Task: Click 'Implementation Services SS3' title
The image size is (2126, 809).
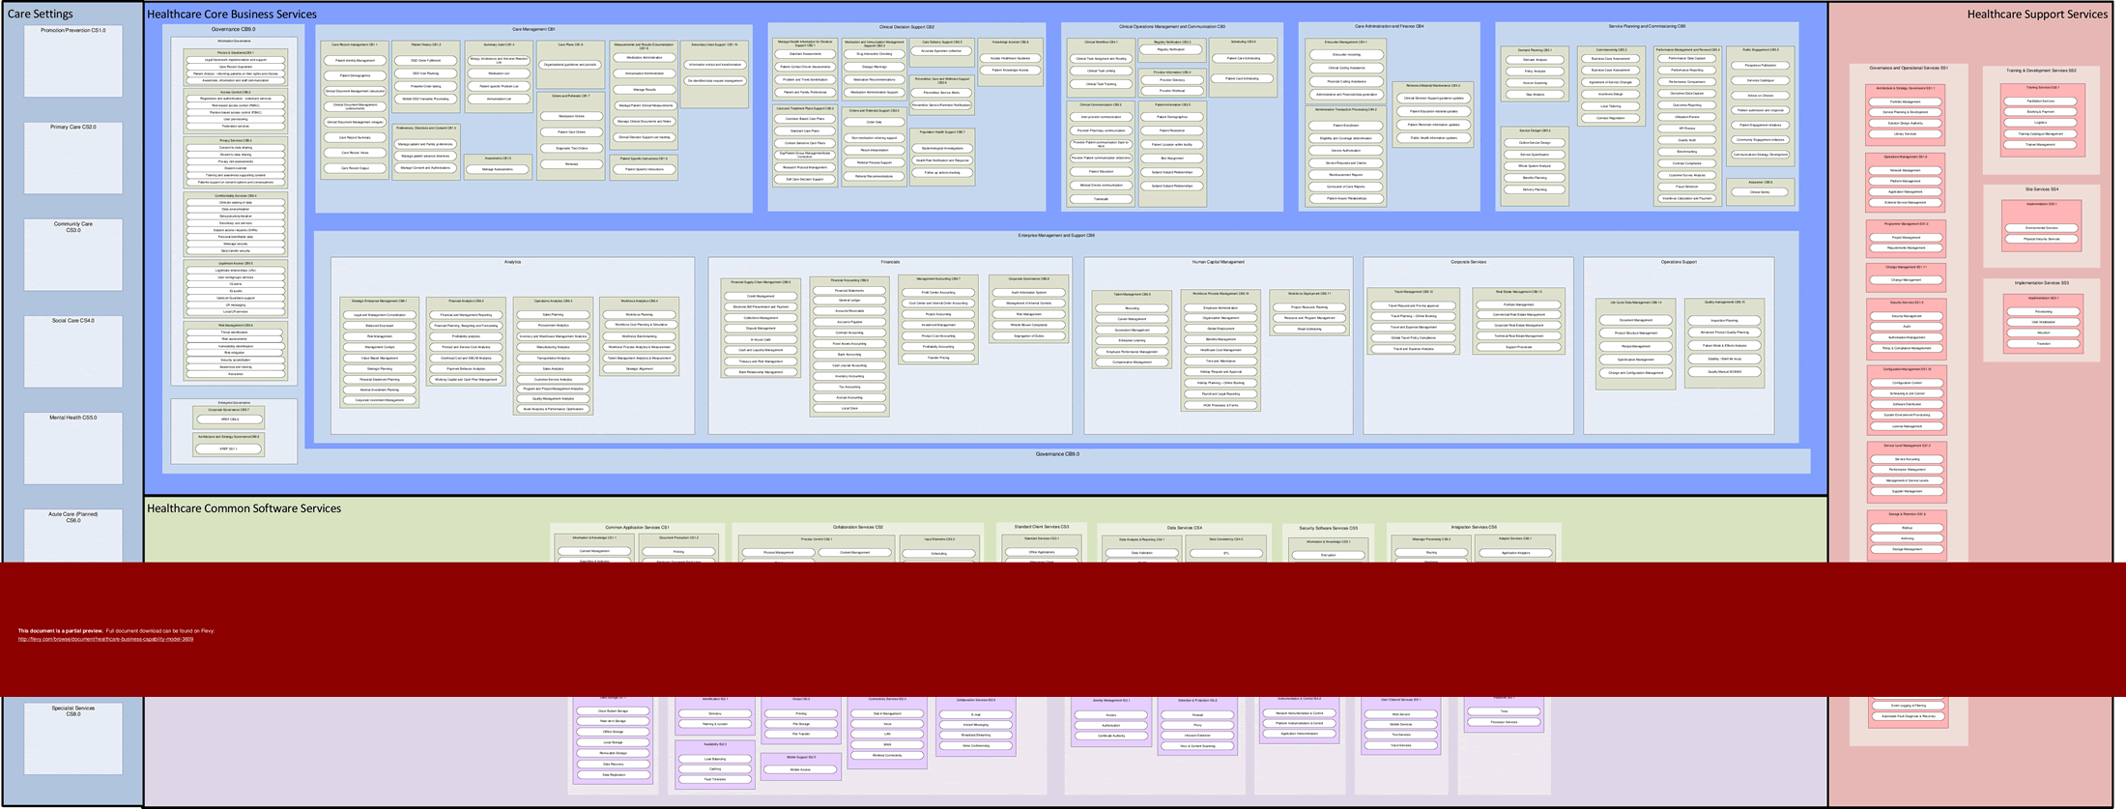Action: 2041,283
